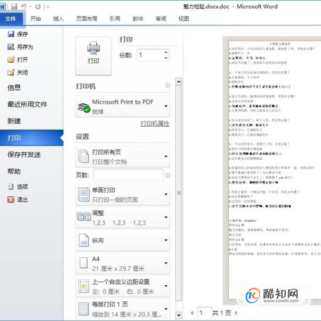Click the settings scrollbar up arrow
Image resolution: width=321 pixels, height=321 pixels.
(x=179, y=81)
